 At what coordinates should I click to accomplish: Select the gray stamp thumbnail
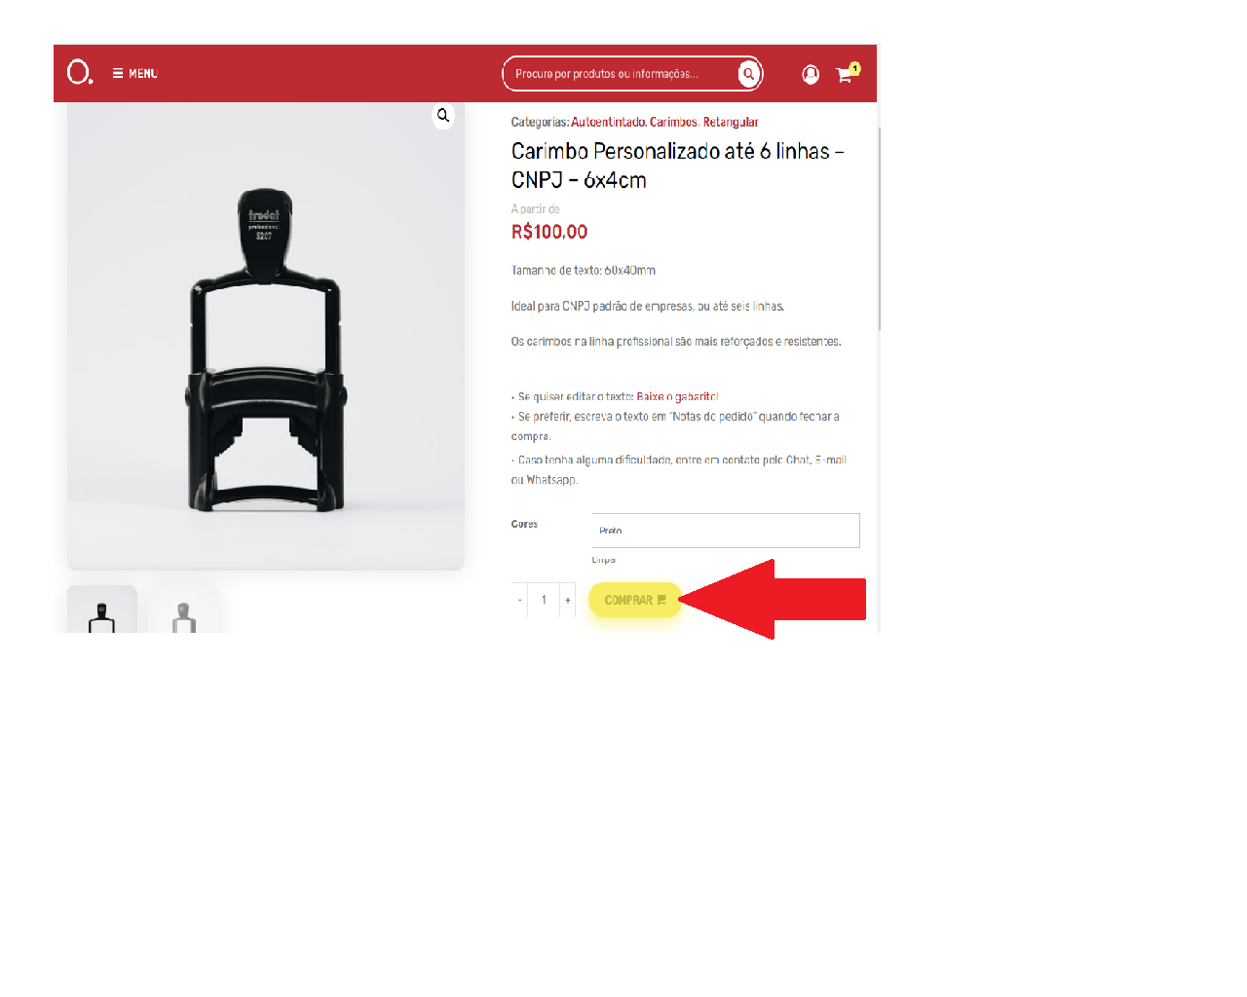pos(184,609)
